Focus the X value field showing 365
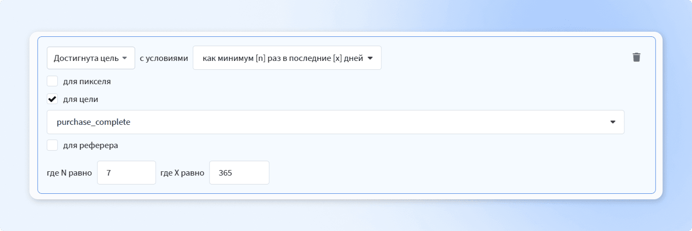692x231 pixels. click(x=239, y=173)
